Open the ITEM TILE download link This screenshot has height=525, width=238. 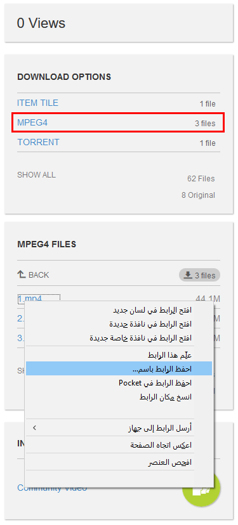coord(37,103)
